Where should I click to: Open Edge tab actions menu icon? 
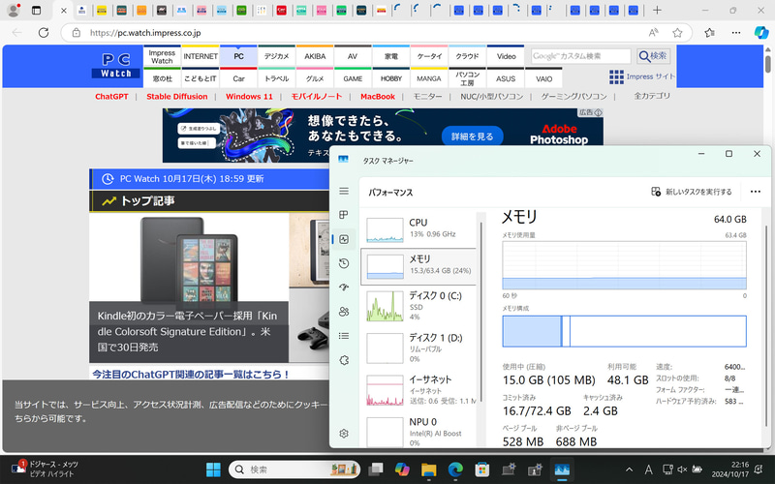pyautogui.click(x=36, y=10)
